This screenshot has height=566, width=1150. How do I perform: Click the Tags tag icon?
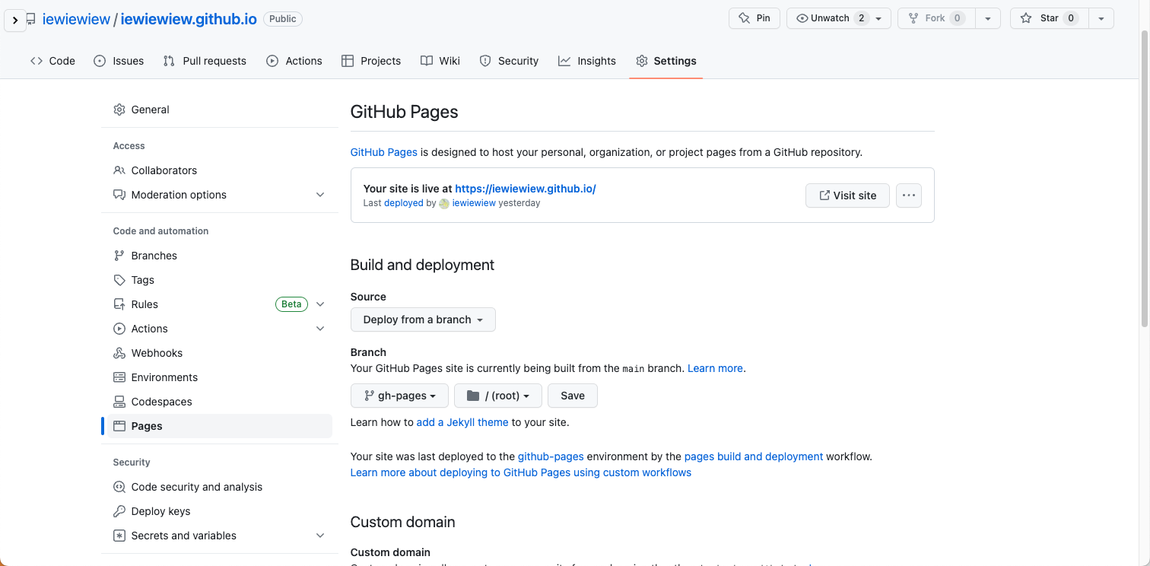119,280
